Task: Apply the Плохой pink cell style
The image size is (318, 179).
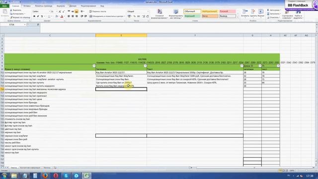Action: coord(228,11)
